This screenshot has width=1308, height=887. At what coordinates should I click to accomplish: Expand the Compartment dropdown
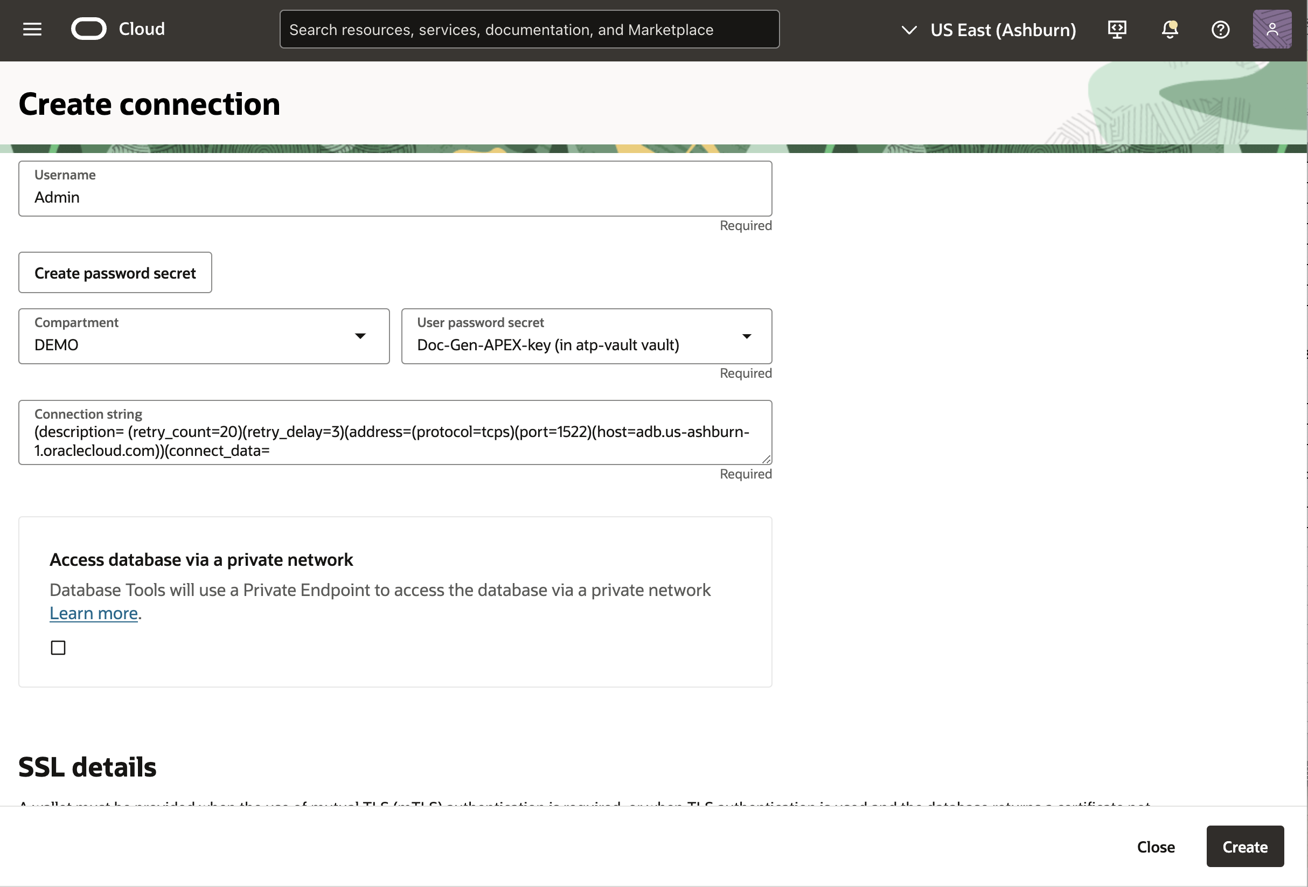tap(204, 336)
